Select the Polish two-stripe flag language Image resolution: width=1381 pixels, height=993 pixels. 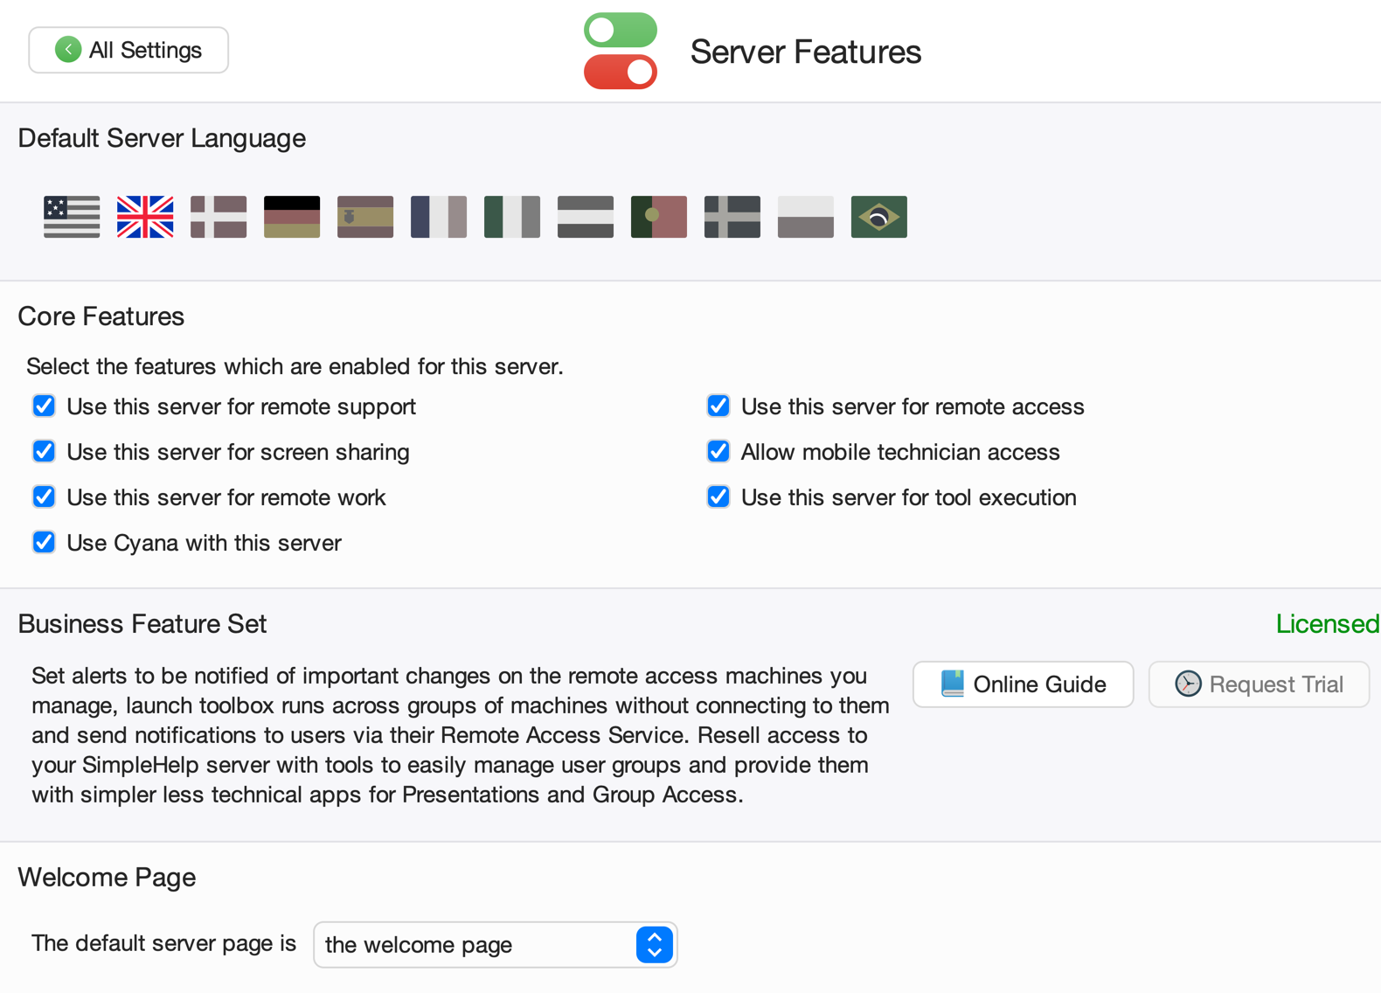coord(806,217)
